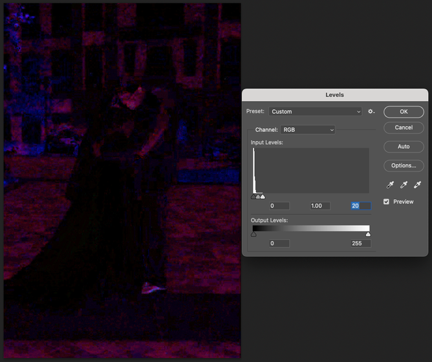This screenshot has width=432, height=362.
Task: Click the input shadow slider triangle
Action: point(254,197)
